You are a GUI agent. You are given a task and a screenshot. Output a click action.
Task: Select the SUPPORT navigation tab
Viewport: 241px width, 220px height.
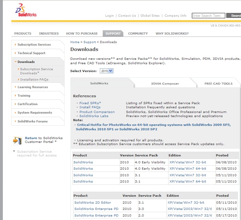coord(113,33)
